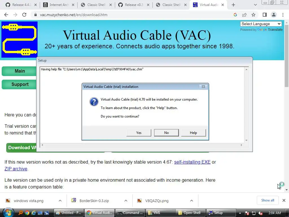Click Setup log horizontal scroll right arrow

(x=241, y=145)
